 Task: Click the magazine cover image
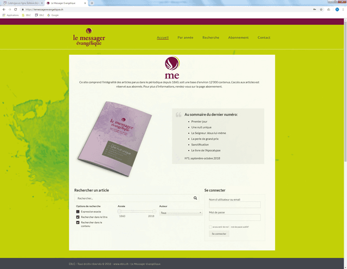(114, 139)
